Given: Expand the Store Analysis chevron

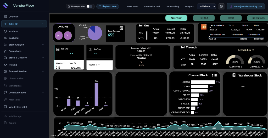Looking at the screenshot, I should [43, 45].
